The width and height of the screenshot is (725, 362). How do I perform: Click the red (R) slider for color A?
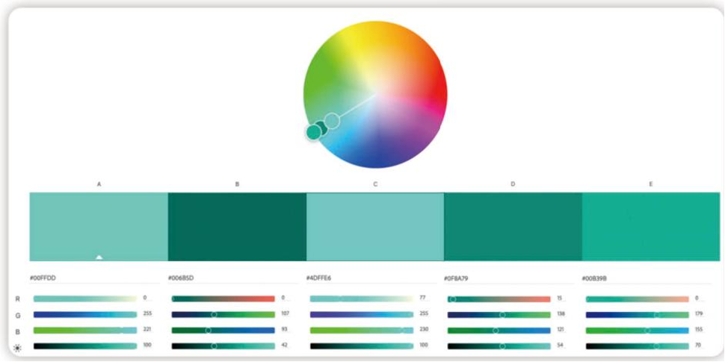[x=85, y=299]
